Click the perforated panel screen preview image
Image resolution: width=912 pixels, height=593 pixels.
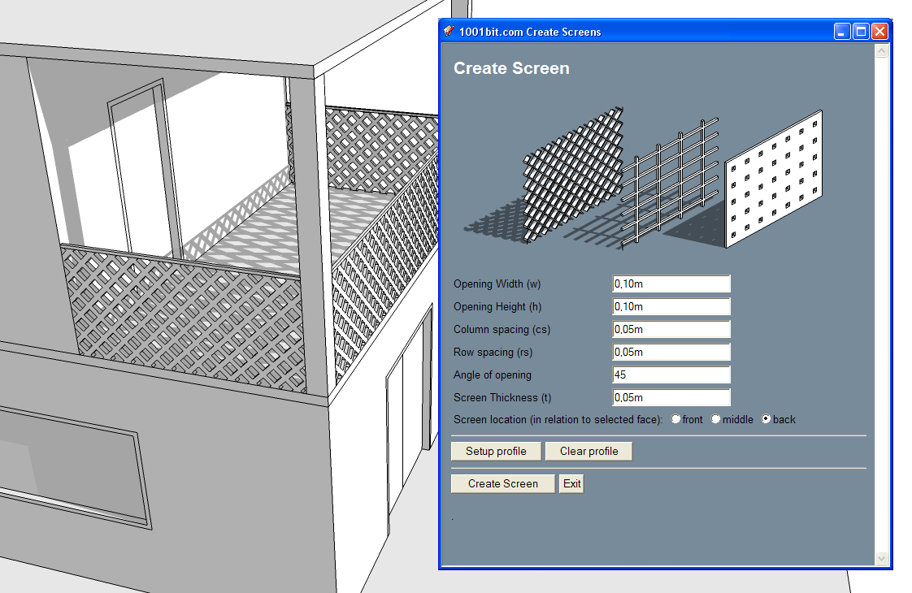click(774, 179)
